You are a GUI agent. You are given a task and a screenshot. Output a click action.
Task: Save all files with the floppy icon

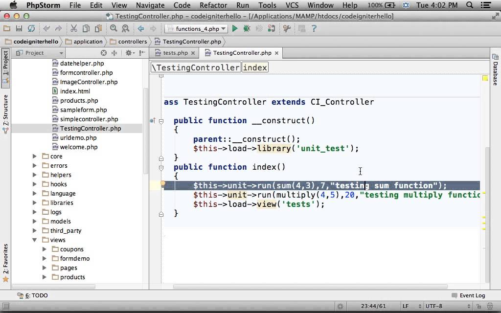(19, 29)
